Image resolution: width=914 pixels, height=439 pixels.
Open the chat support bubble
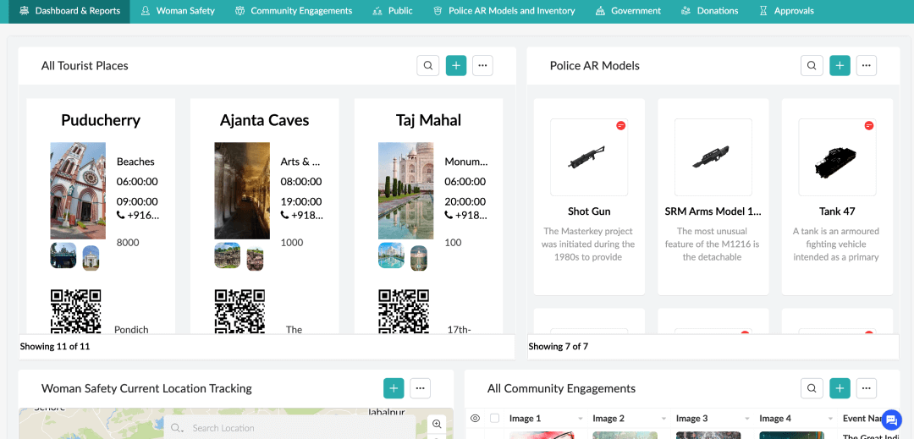pos(891,420)
